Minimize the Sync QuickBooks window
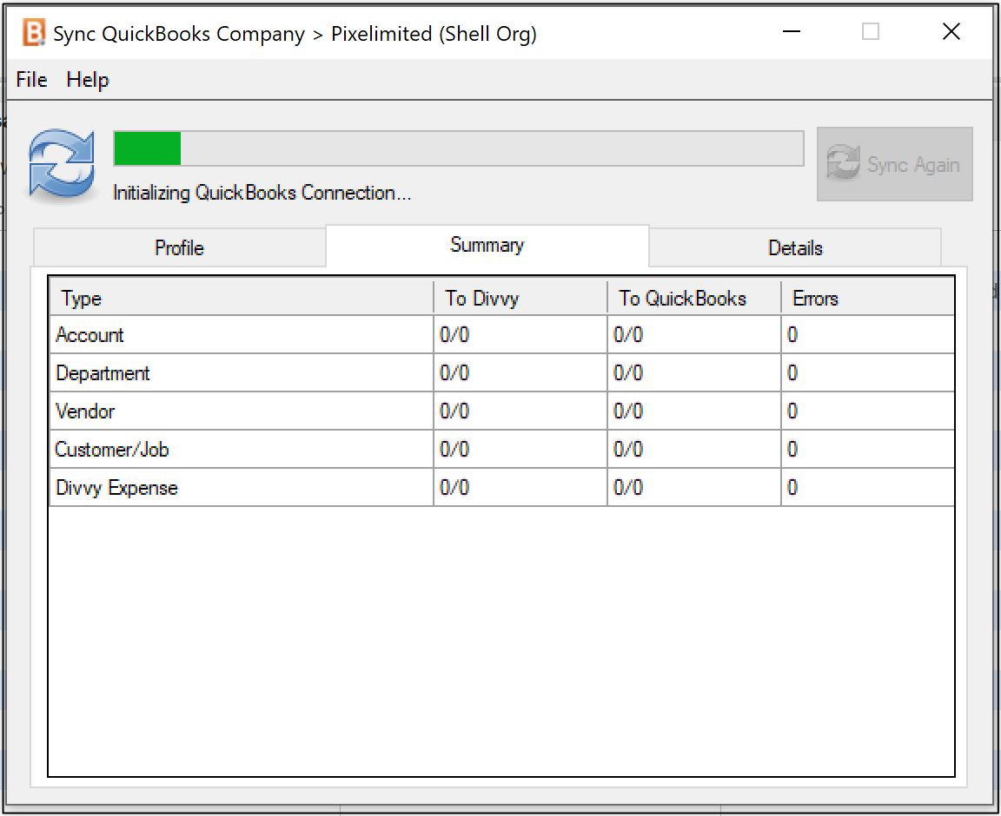 791,33
